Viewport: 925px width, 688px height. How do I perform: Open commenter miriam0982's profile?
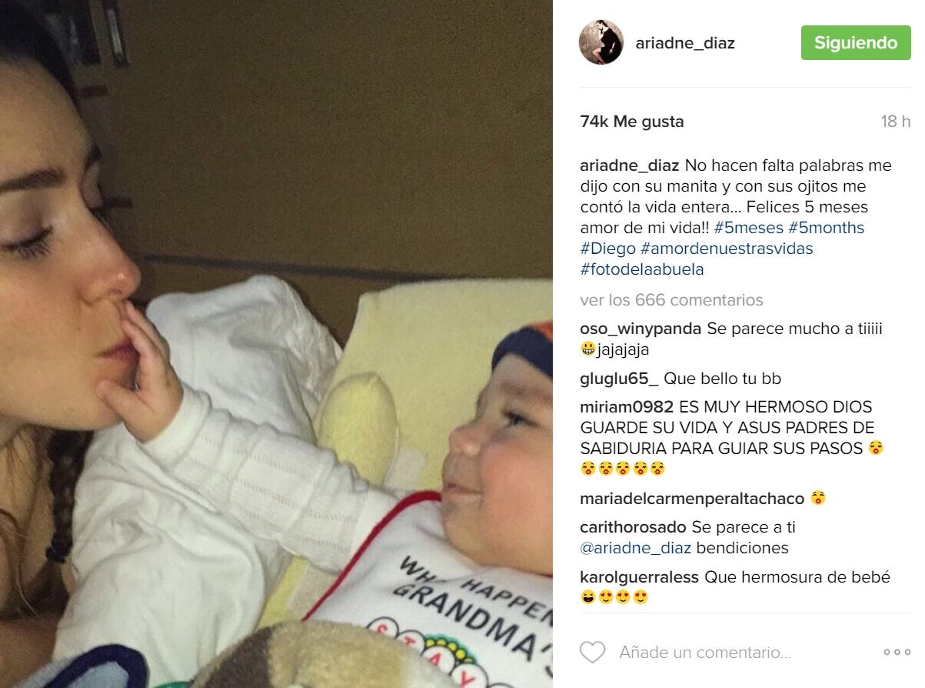point(627,407)
